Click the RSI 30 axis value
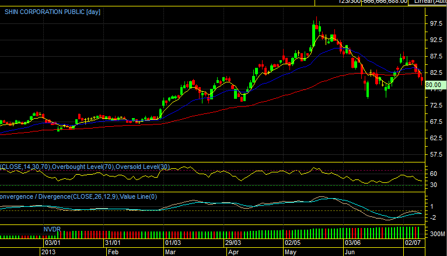Viewport: 447px width, 256px height. 434,185
